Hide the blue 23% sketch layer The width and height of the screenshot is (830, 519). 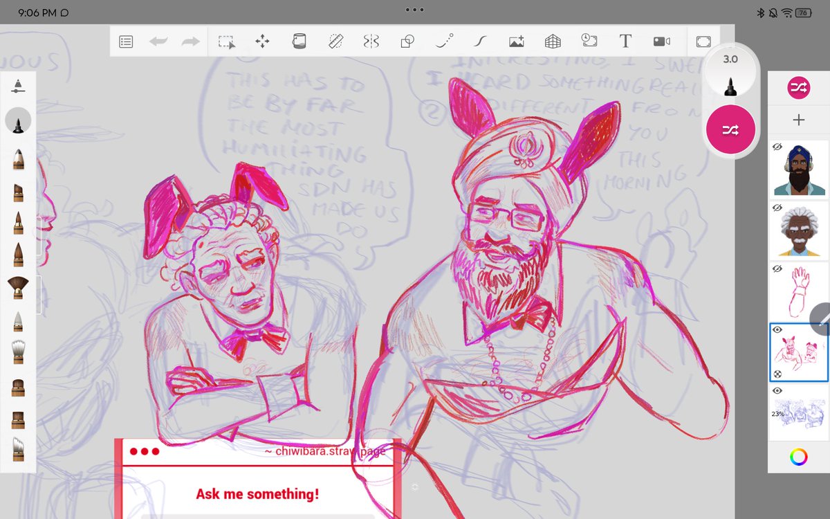(777, 391)
